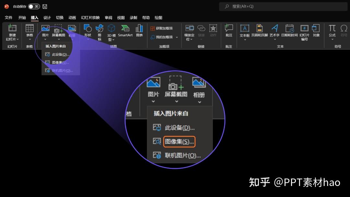The image size is (350, 197).
Task: Click the 文本 group label in ribbon
Action: tap(280, 46)
